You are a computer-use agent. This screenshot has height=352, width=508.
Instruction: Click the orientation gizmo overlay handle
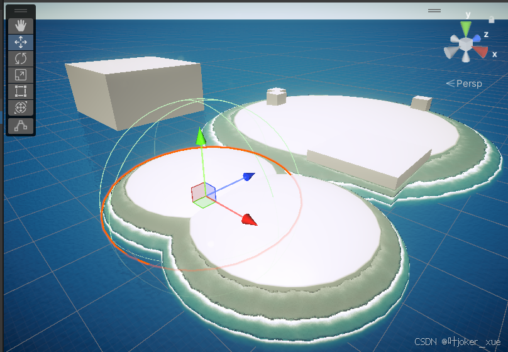click(434, 11)
